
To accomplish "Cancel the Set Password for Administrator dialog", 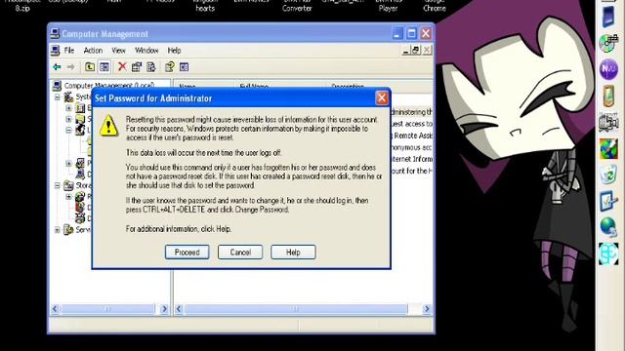I will [x=240, y=252].
